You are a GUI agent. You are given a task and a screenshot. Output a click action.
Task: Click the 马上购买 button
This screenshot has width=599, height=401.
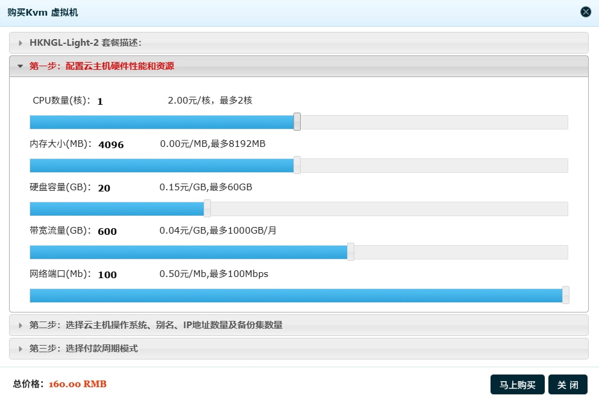(x=517, y=385)
